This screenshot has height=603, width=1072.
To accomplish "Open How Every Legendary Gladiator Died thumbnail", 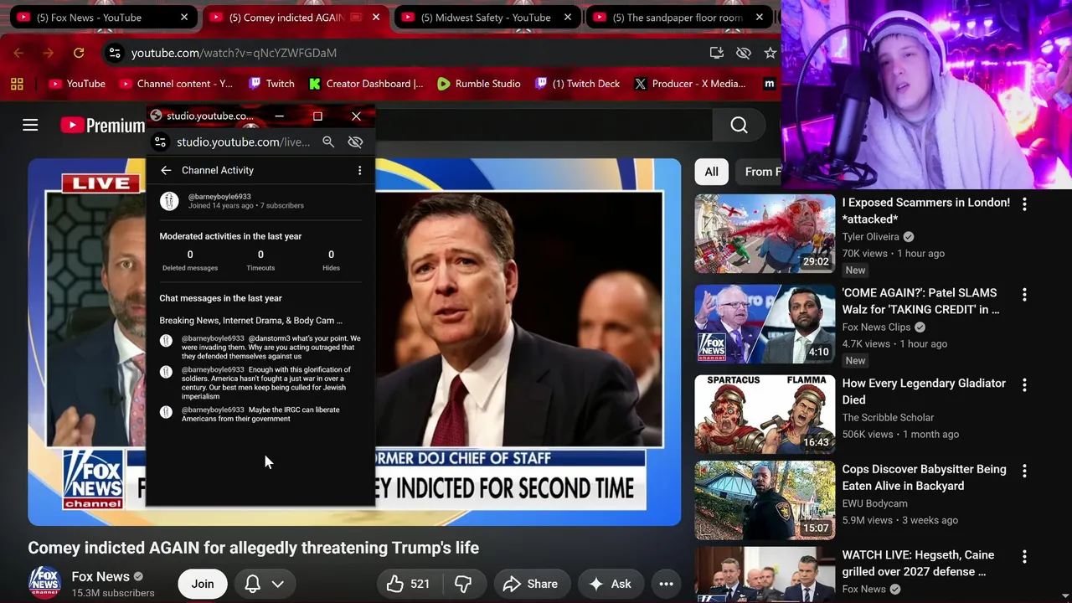I will coord(765,415).
